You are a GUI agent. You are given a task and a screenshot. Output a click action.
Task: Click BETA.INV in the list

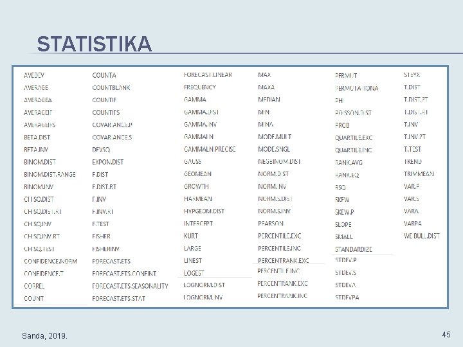[36, 150]
